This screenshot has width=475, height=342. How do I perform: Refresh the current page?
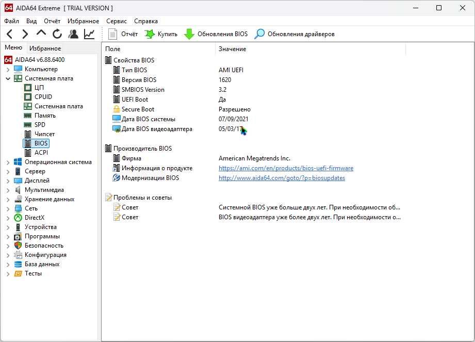tap(57, 34)
